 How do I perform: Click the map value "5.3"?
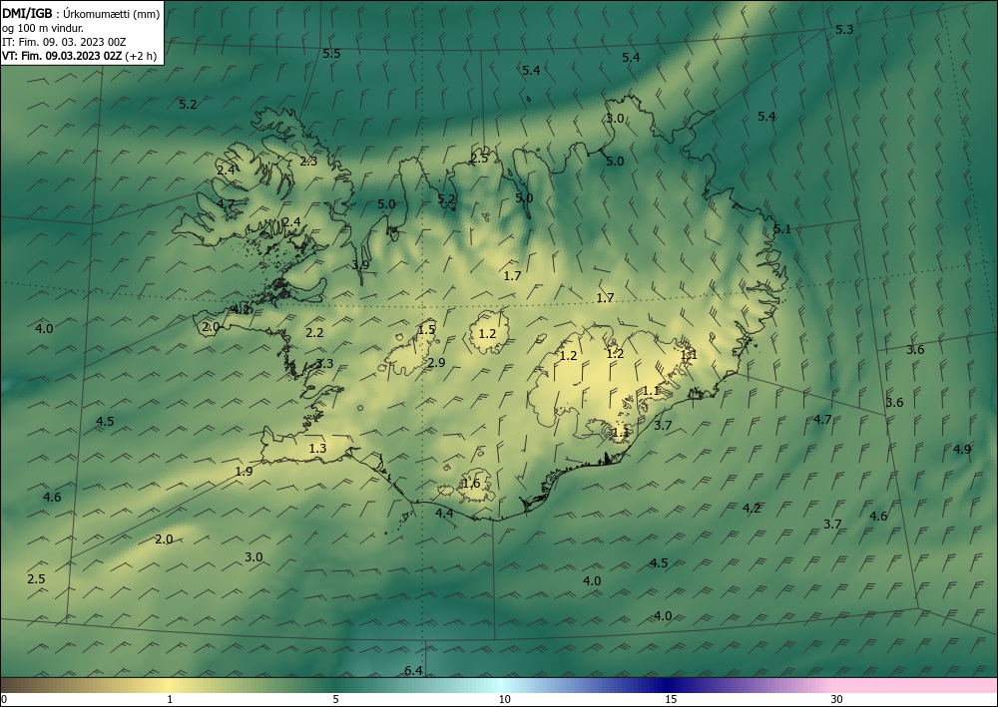(x=844, y=30)
